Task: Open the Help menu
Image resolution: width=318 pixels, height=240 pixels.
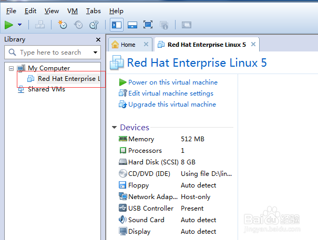Action: [x=116, y=11]
